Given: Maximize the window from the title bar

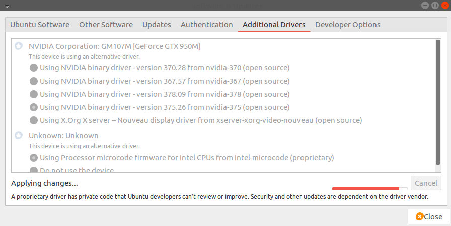Looking at the screenshot, I should coord(434,5).
